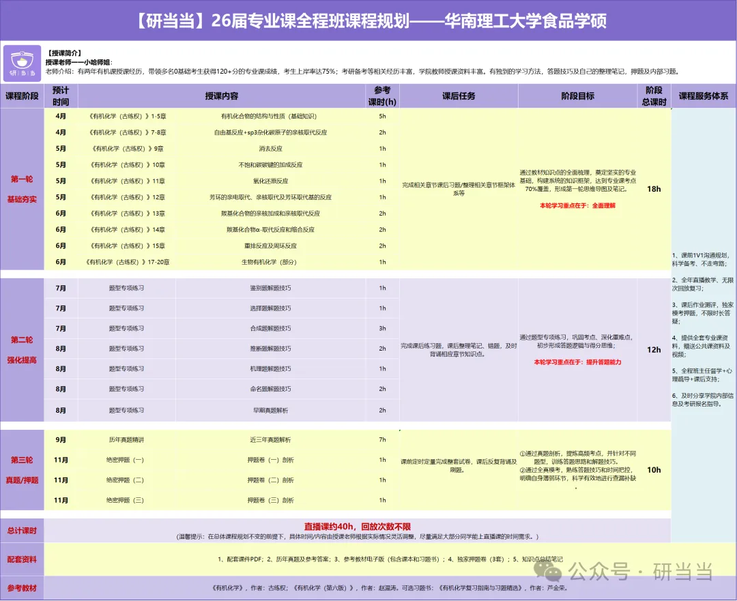Select the 课程阶段 column header
The width and height of the screenshot is (737, 601).
[22, 96]
